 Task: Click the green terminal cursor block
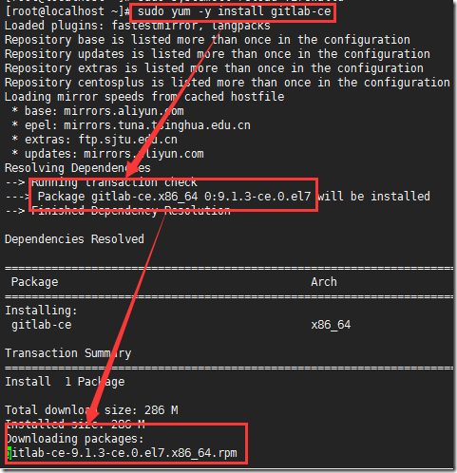pos(10,453)
